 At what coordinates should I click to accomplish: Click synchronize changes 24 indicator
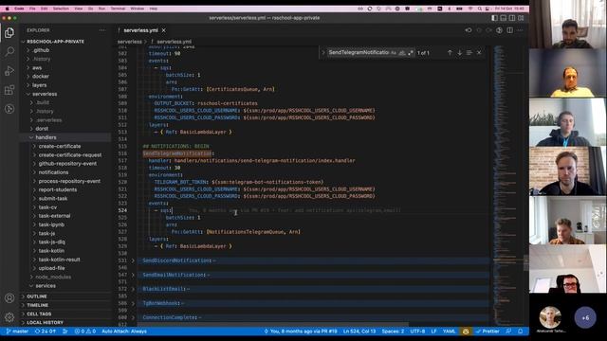coord(46,332)
